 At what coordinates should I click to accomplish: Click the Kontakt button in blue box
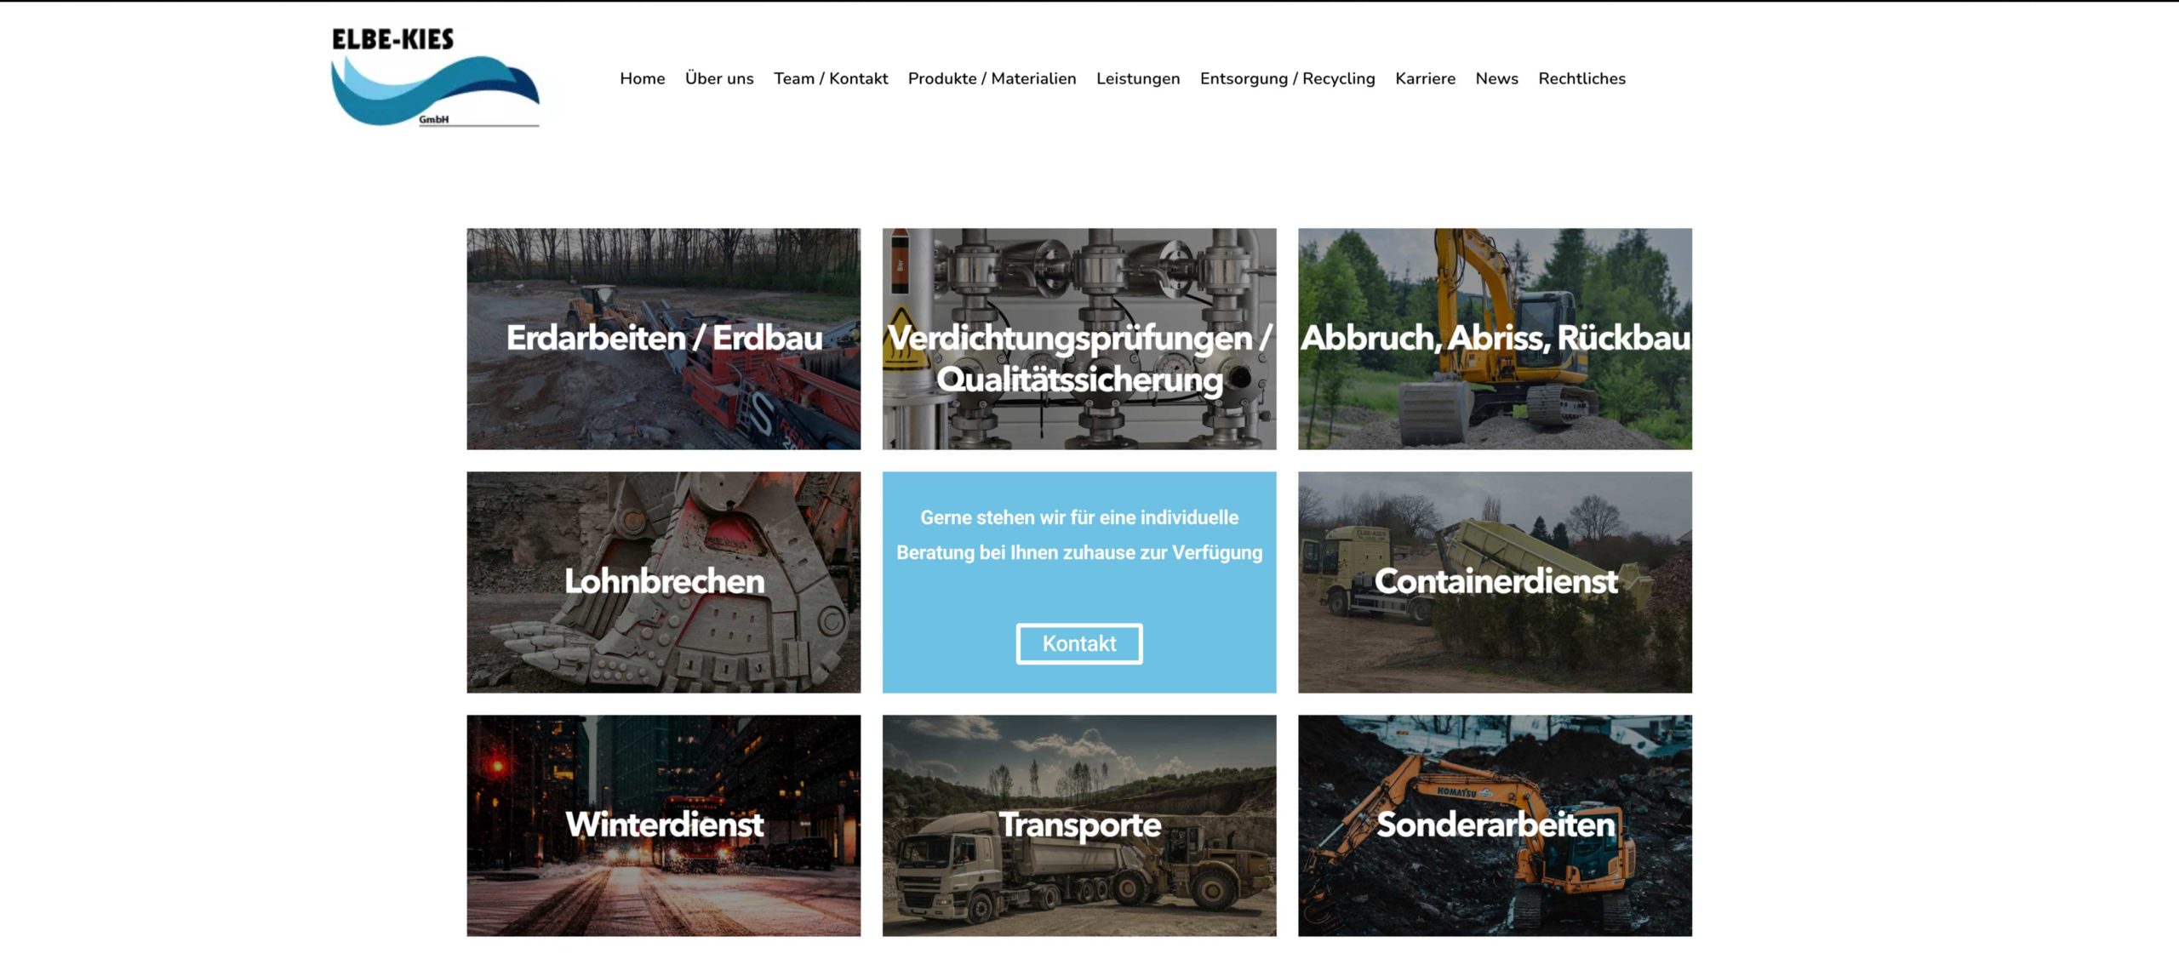point(1078,643)
